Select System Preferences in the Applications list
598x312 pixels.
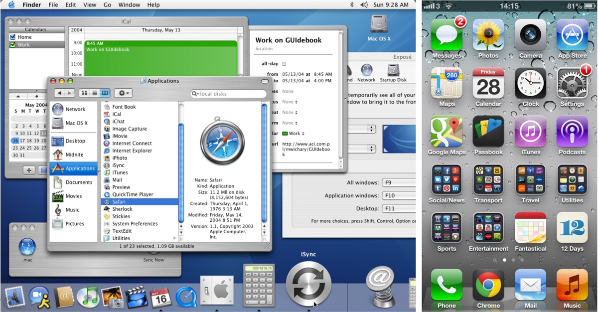pyautogui.click(x=131, y=224)
